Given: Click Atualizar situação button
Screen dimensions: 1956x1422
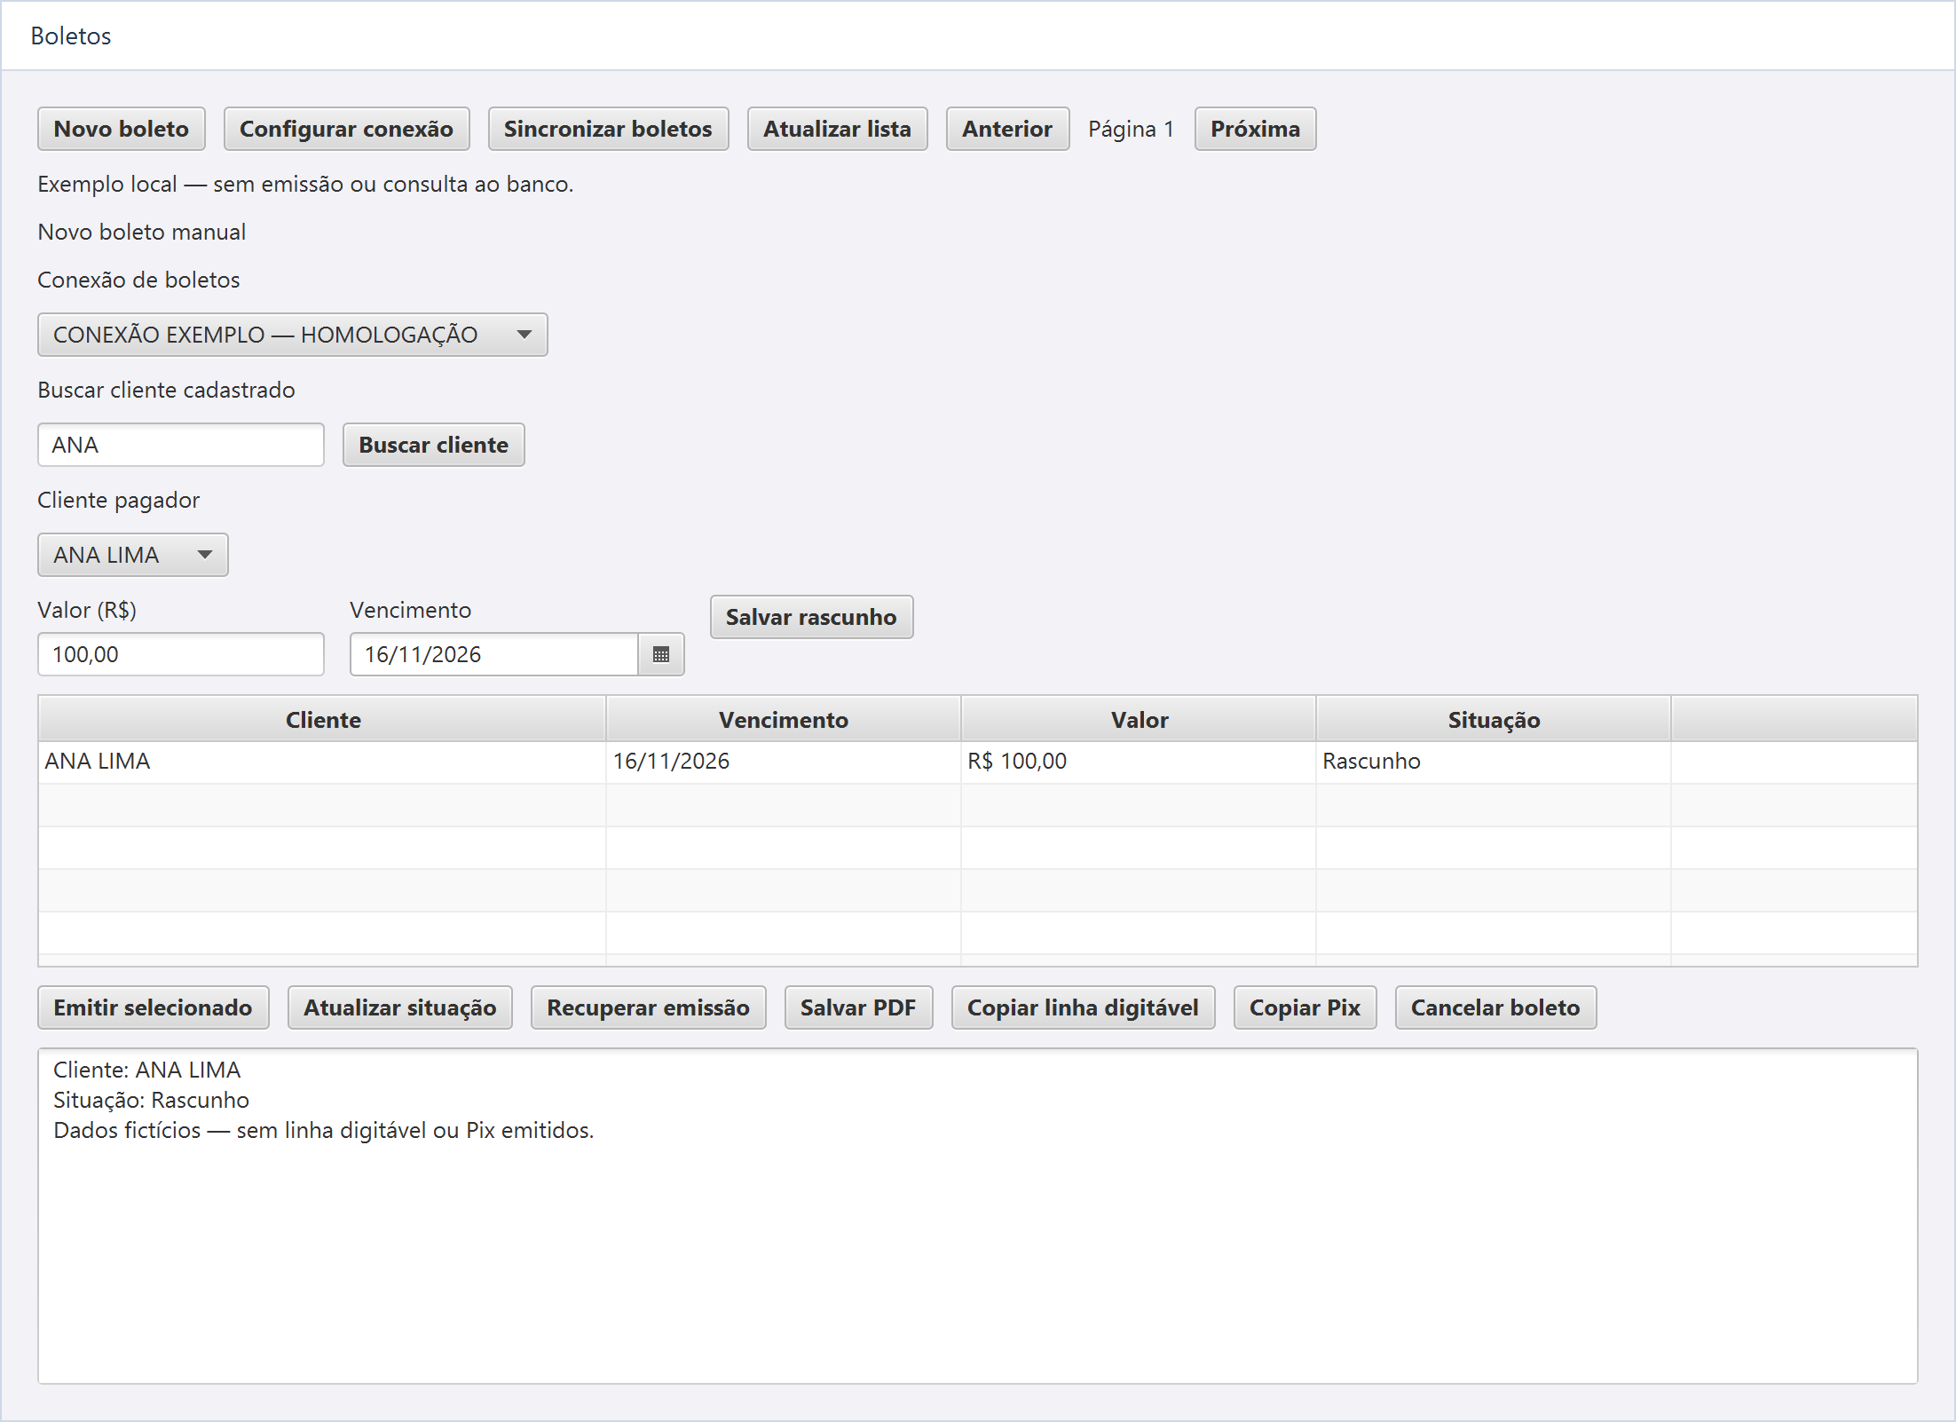Looking at the screenshot, I should (x=399, y=1007).
